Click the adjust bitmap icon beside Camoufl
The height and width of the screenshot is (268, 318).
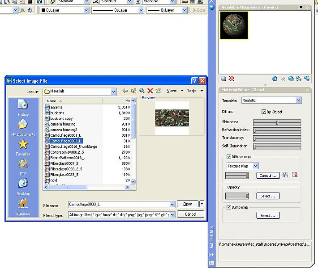coord(285,175)
